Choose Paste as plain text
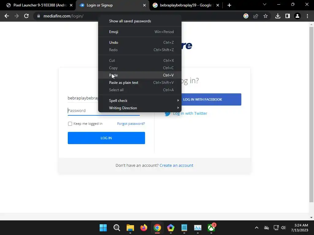Image resolution: width=314 pixels, height=235 pixels. coord(140,83)
